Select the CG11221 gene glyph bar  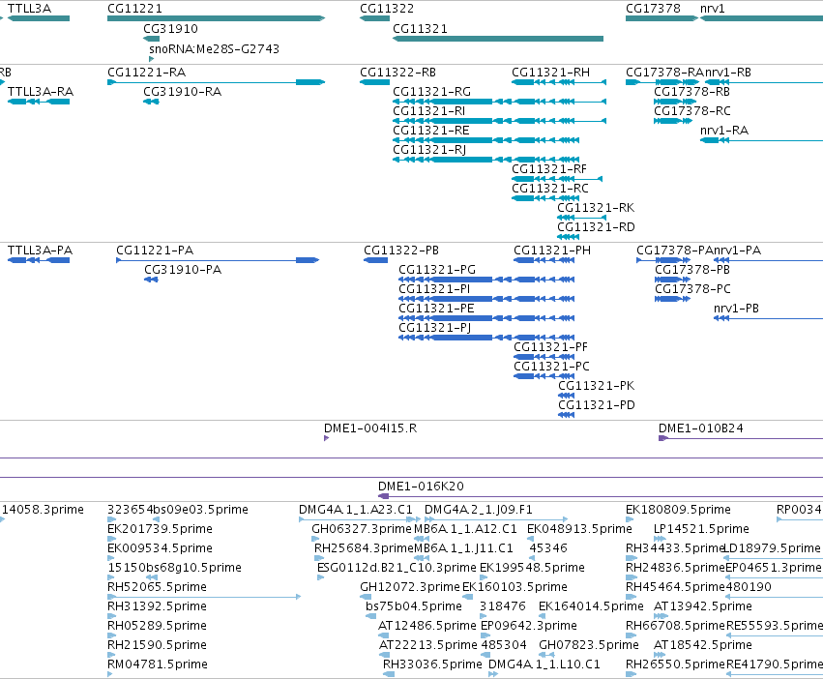[217, 18]
